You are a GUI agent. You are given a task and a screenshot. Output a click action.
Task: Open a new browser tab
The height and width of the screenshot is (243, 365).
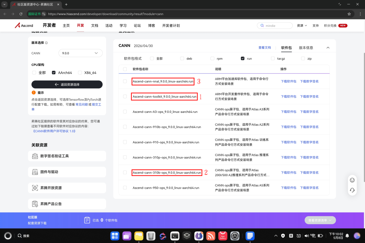pos(66,4)
